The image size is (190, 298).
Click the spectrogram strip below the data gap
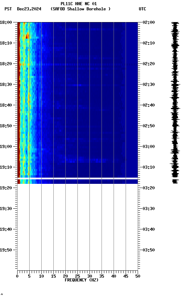[77, 181]
